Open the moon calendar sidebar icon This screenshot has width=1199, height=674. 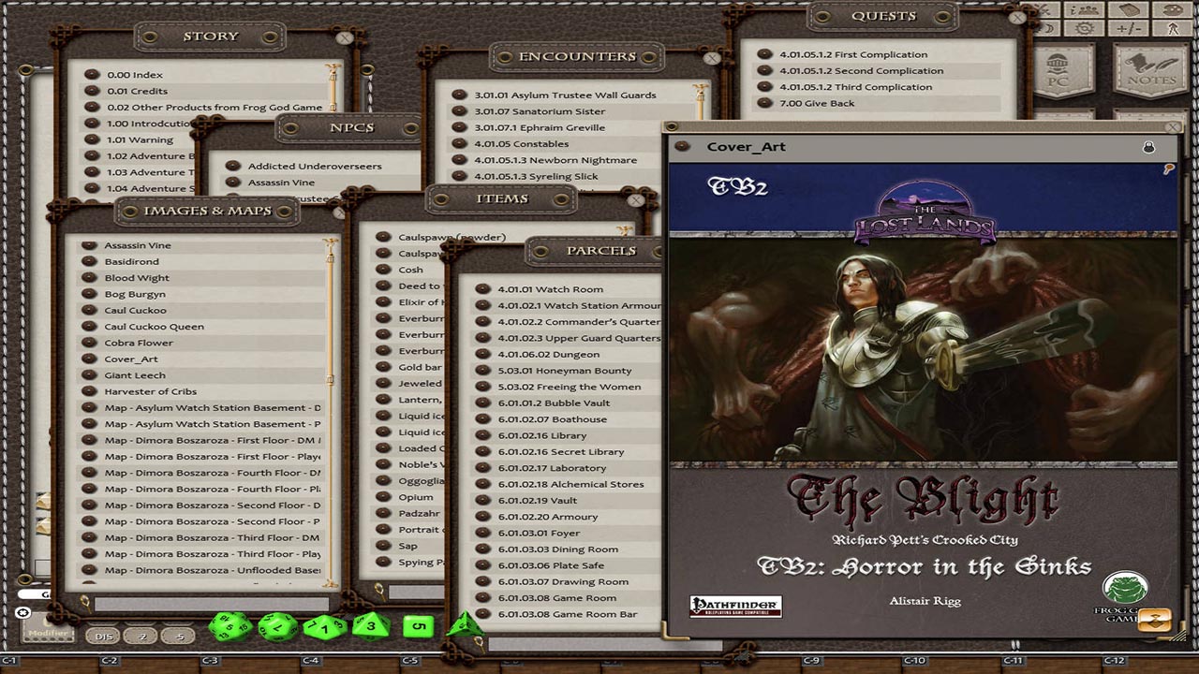[1048, 27]
